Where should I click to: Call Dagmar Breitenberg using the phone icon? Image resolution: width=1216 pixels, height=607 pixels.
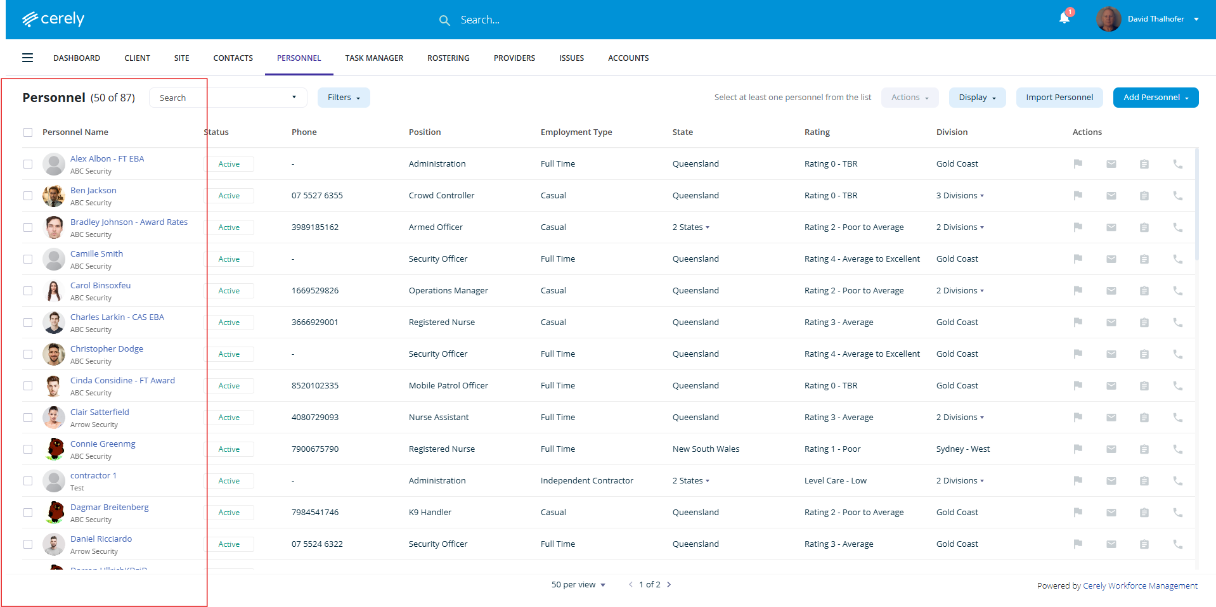click(1178, 513)
